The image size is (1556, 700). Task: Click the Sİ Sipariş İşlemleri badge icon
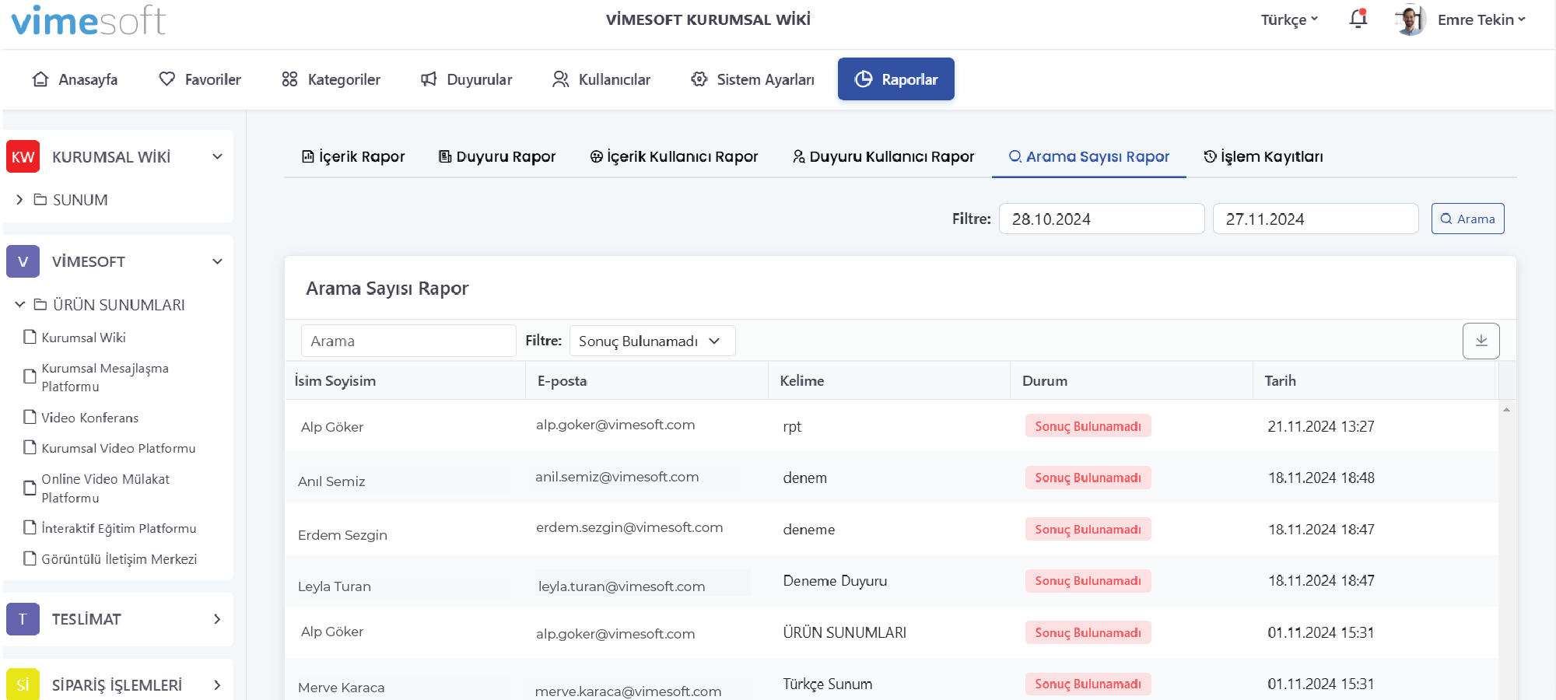coord(23,684)
